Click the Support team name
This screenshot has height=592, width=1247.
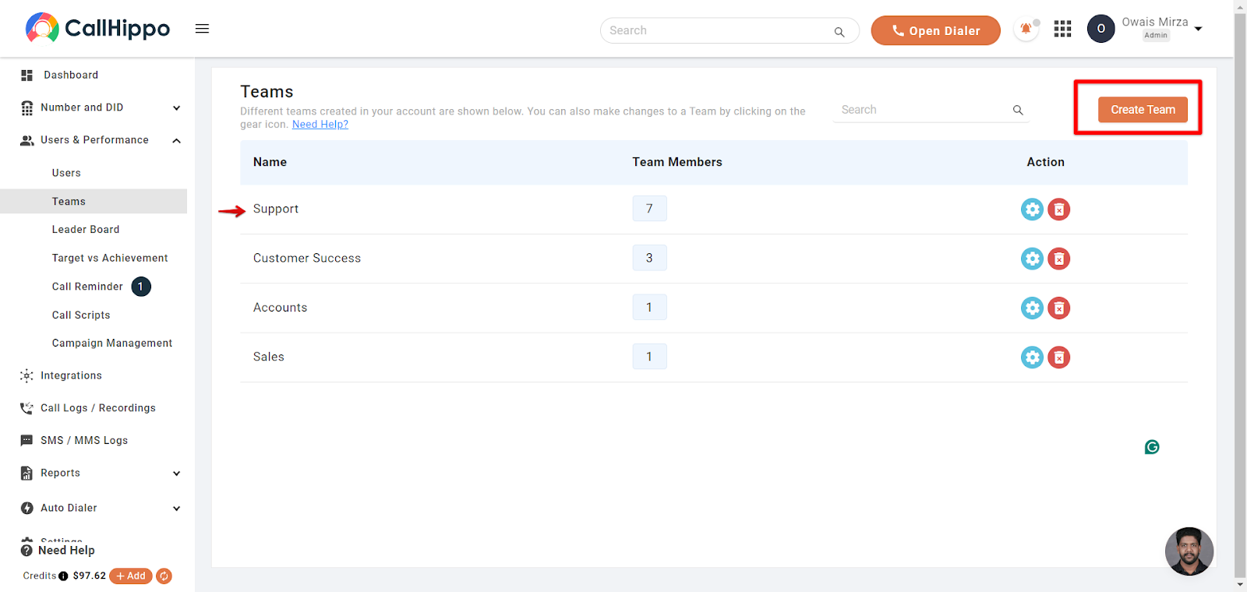pos(276,209)
